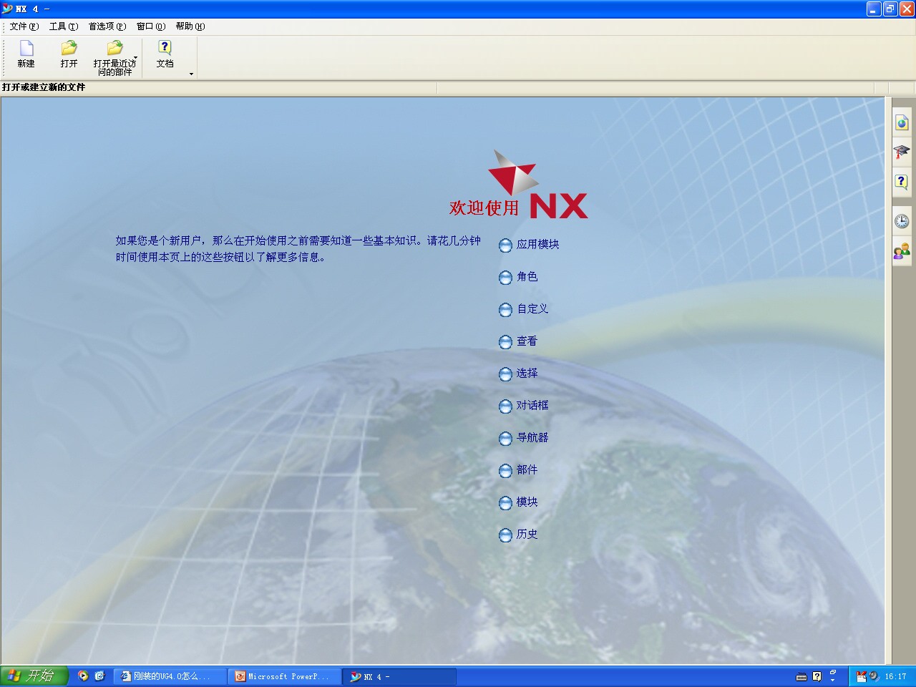Open the training graduation-cap sidebar tab
The height and width of the screenshot is (687, 916).
(x=902, y=152)
